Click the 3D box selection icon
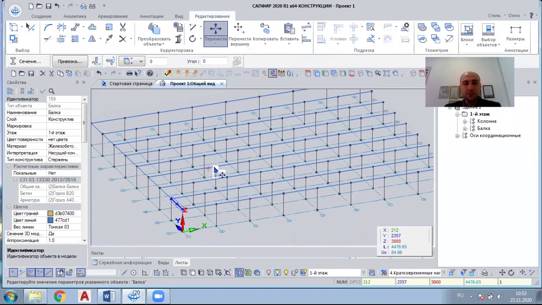542x305 pixels. click(x=13, y=28)
